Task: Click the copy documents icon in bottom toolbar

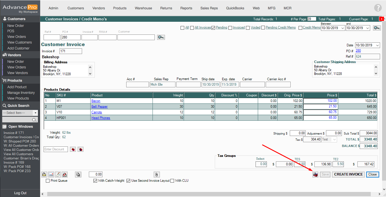Action: click(x=78, y=174)
